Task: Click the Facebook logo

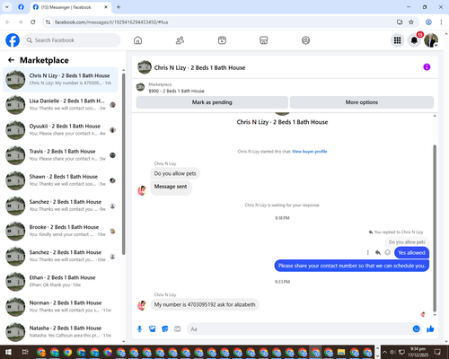Action: [x=13, y=40]
